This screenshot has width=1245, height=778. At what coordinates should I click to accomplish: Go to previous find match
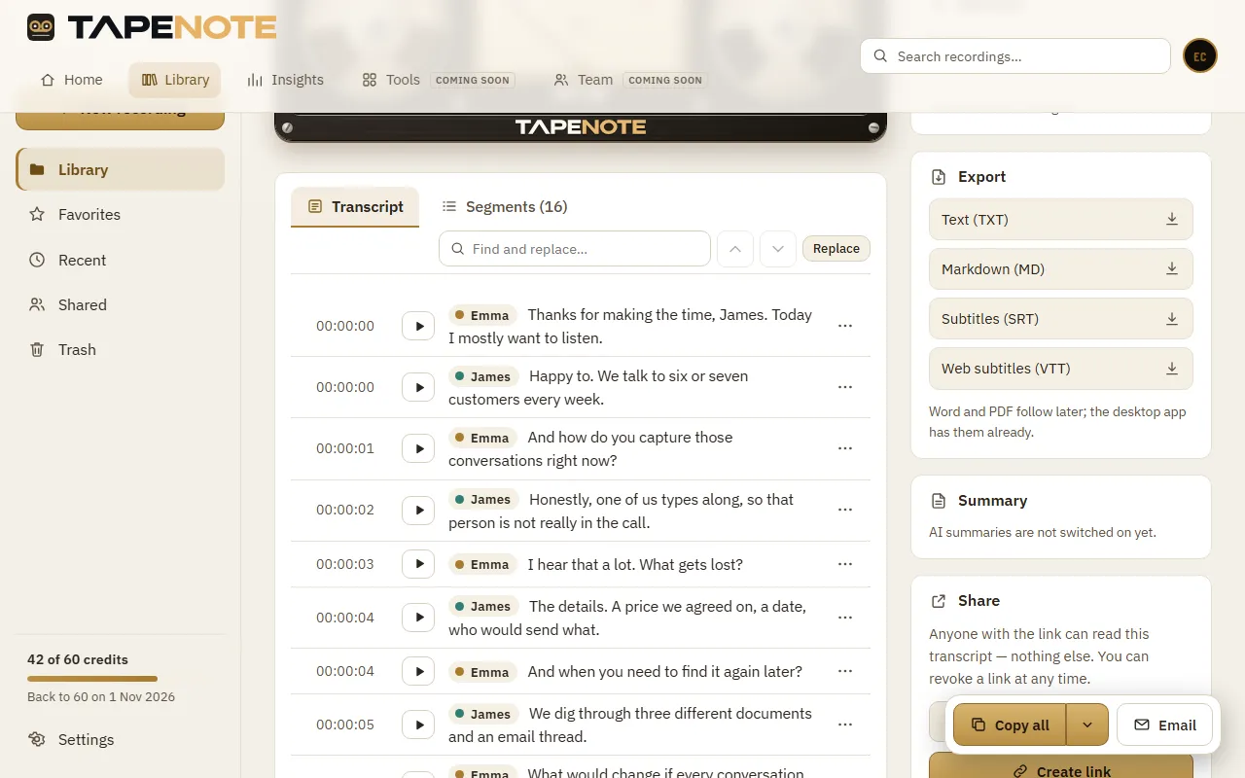pyautogui.click(x=735, y=249)
